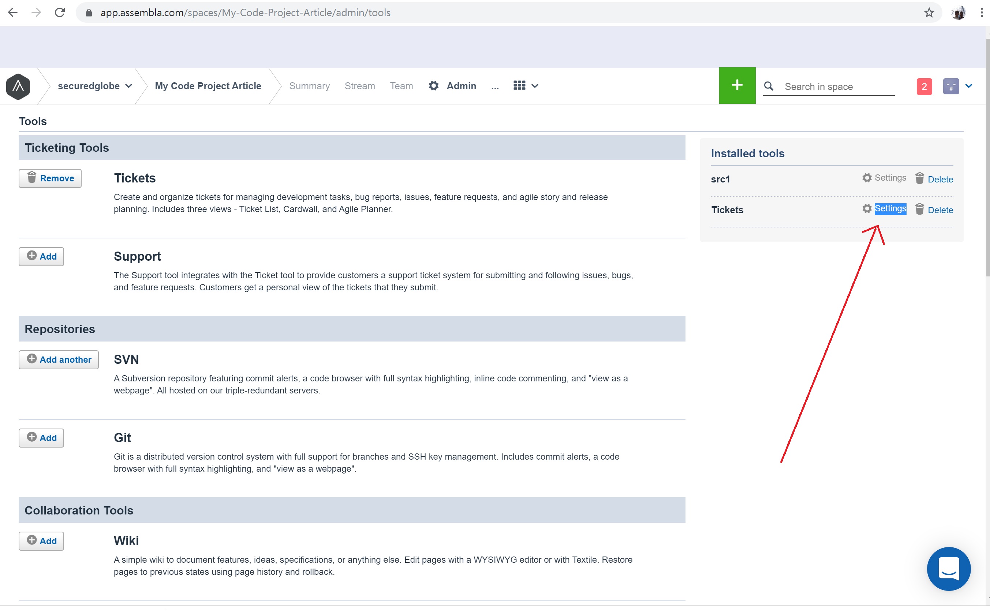Image resolution: width=990 pixels, height=611 pixels.
Task: Remove the Tickets tool
Action: pyautogui.click(x=50, y=178)
